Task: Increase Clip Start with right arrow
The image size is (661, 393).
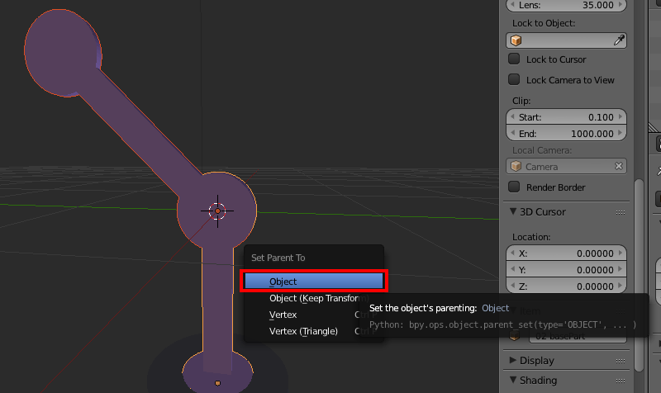Action: pyautogui.click(x=621, y=116)
